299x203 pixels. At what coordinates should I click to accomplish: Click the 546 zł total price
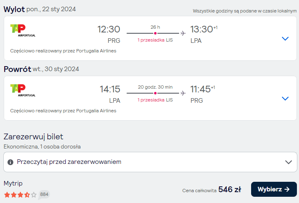(x=229, y=189)
